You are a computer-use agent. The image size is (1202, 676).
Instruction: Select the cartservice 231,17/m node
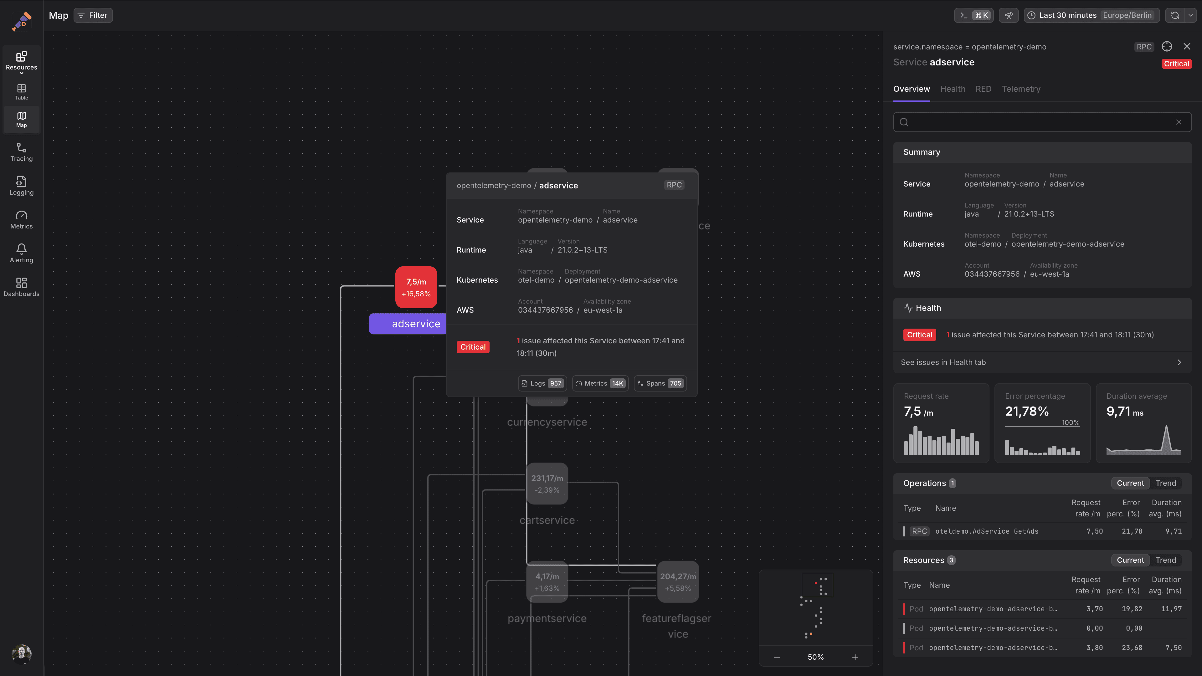click(547, 484)
